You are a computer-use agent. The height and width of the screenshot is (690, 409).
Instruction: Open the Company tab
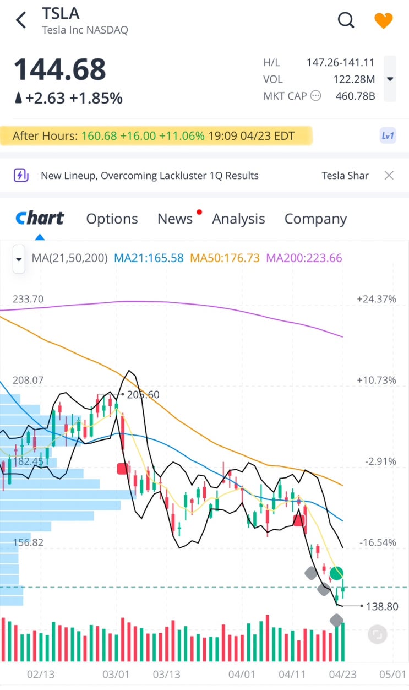pyautogui.click(x=315, y=219)
